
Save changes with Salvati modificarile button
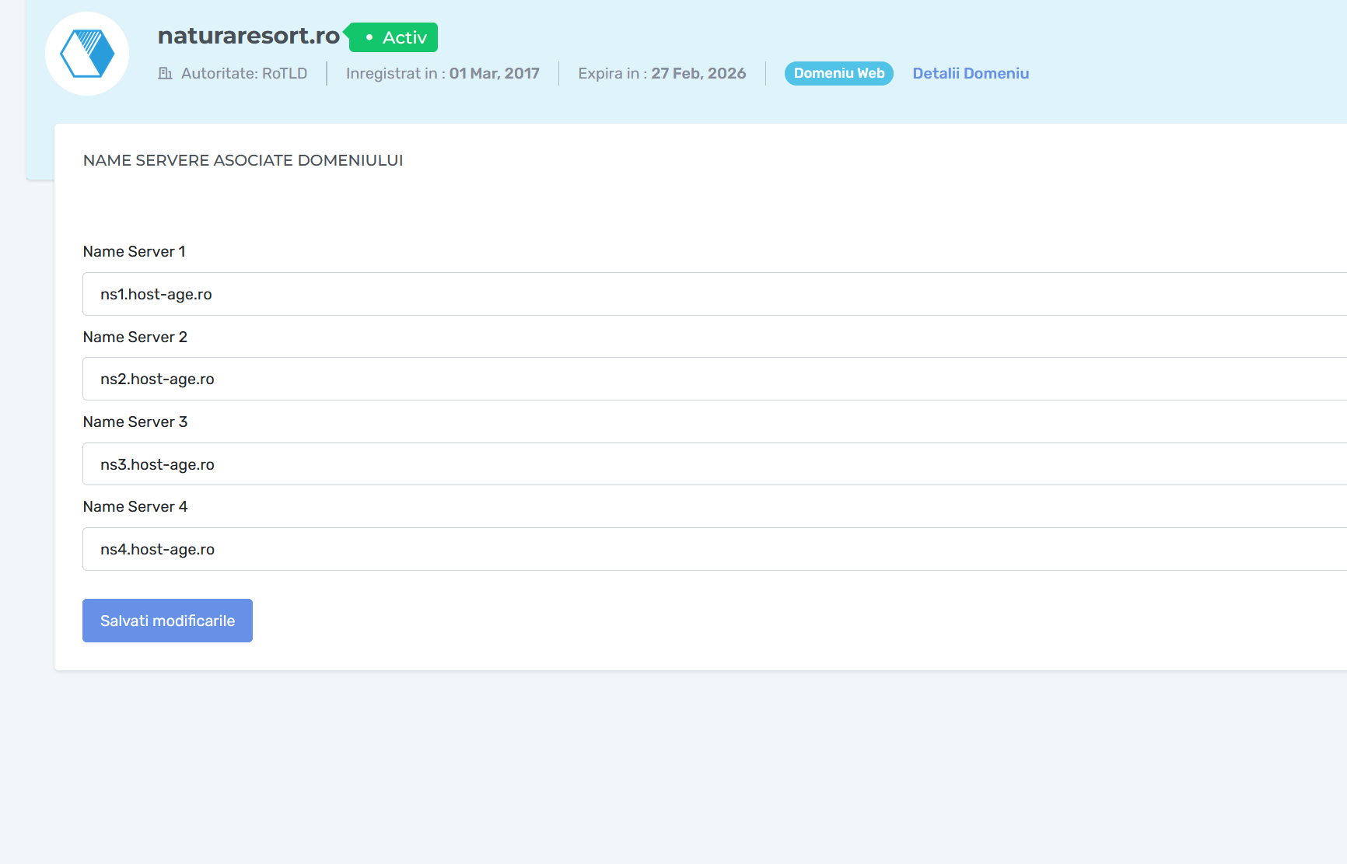click(x=167, y=621)
